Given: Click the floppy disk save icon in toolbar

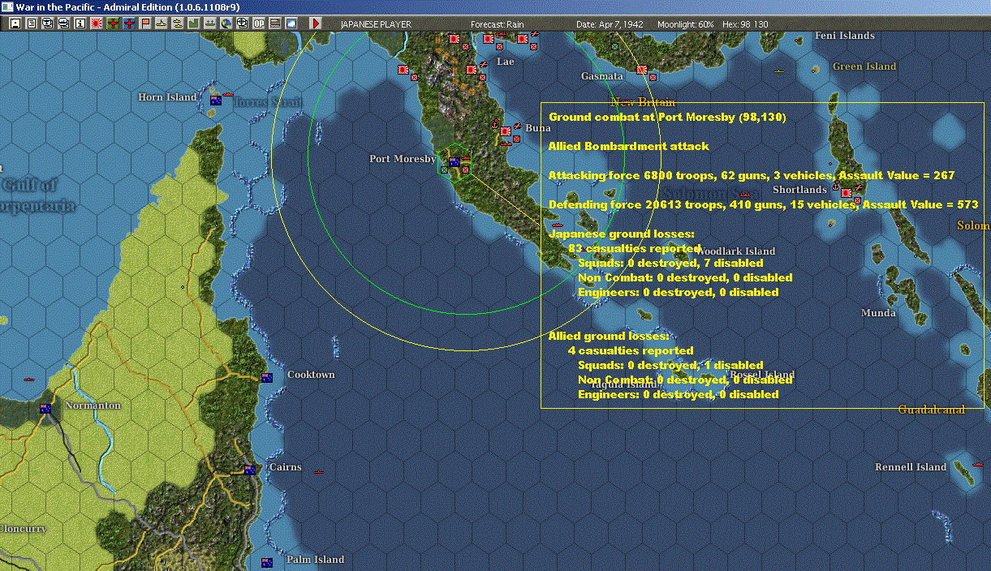Looking at the screenshot, I should (15, 24).
